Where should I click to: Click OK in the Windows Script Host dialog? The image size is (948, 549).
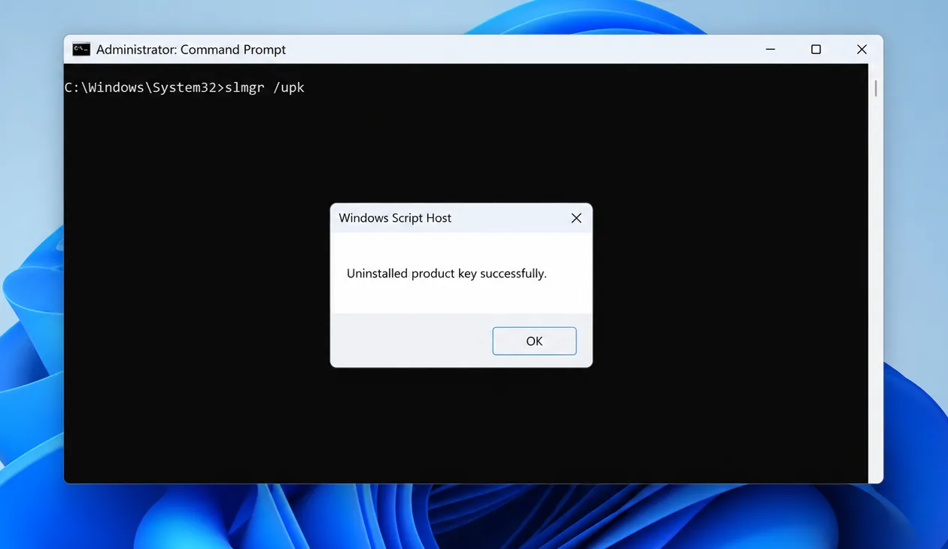coord(534,341)
